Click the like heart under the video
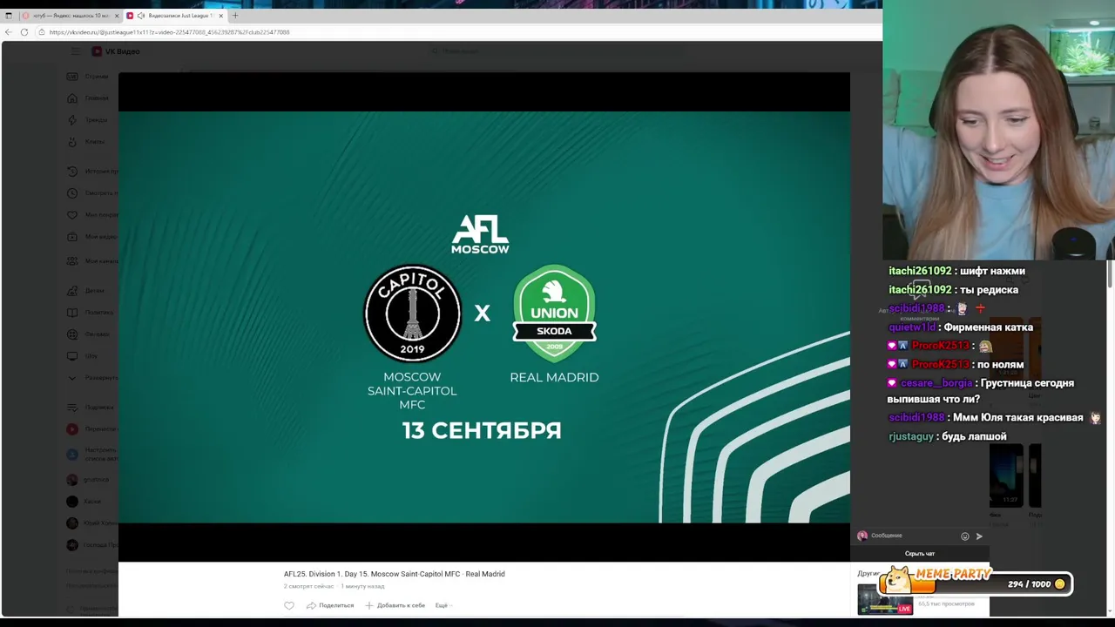The width and height of the screenshot is (1115, 627). 289,605
